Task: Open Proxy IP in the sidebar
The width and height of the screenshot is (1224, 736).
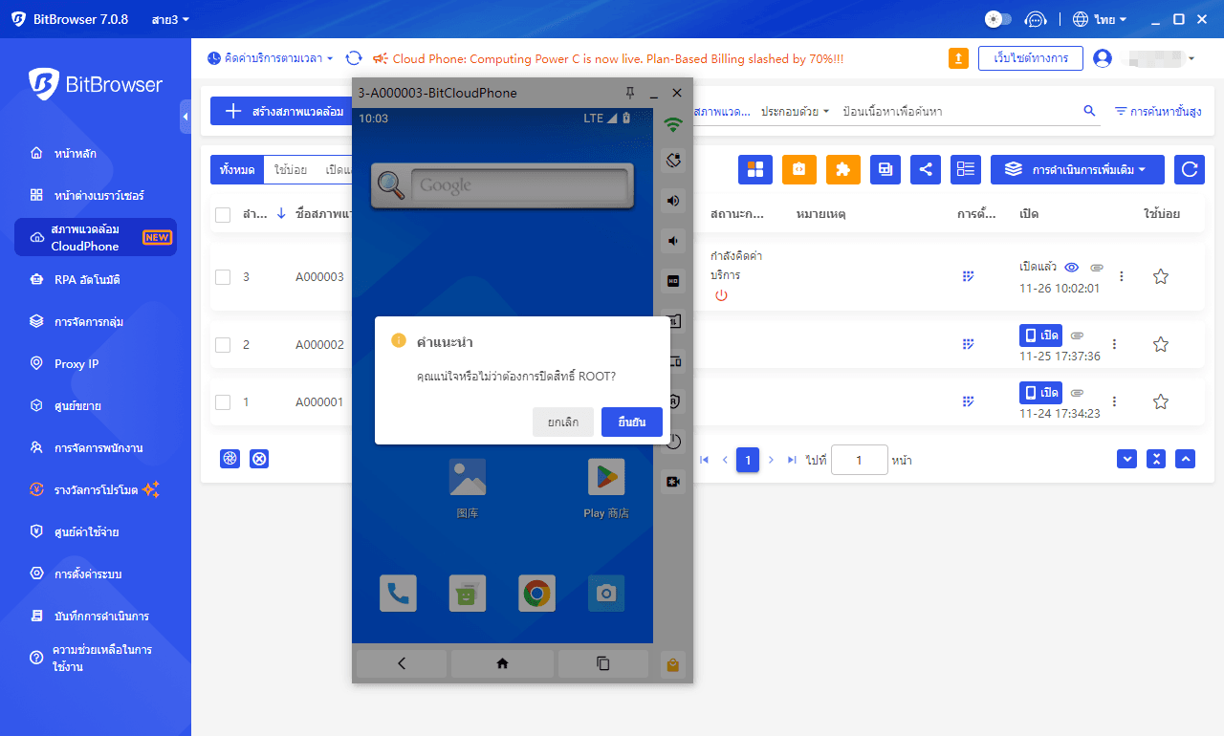Action: click(76, 364)
